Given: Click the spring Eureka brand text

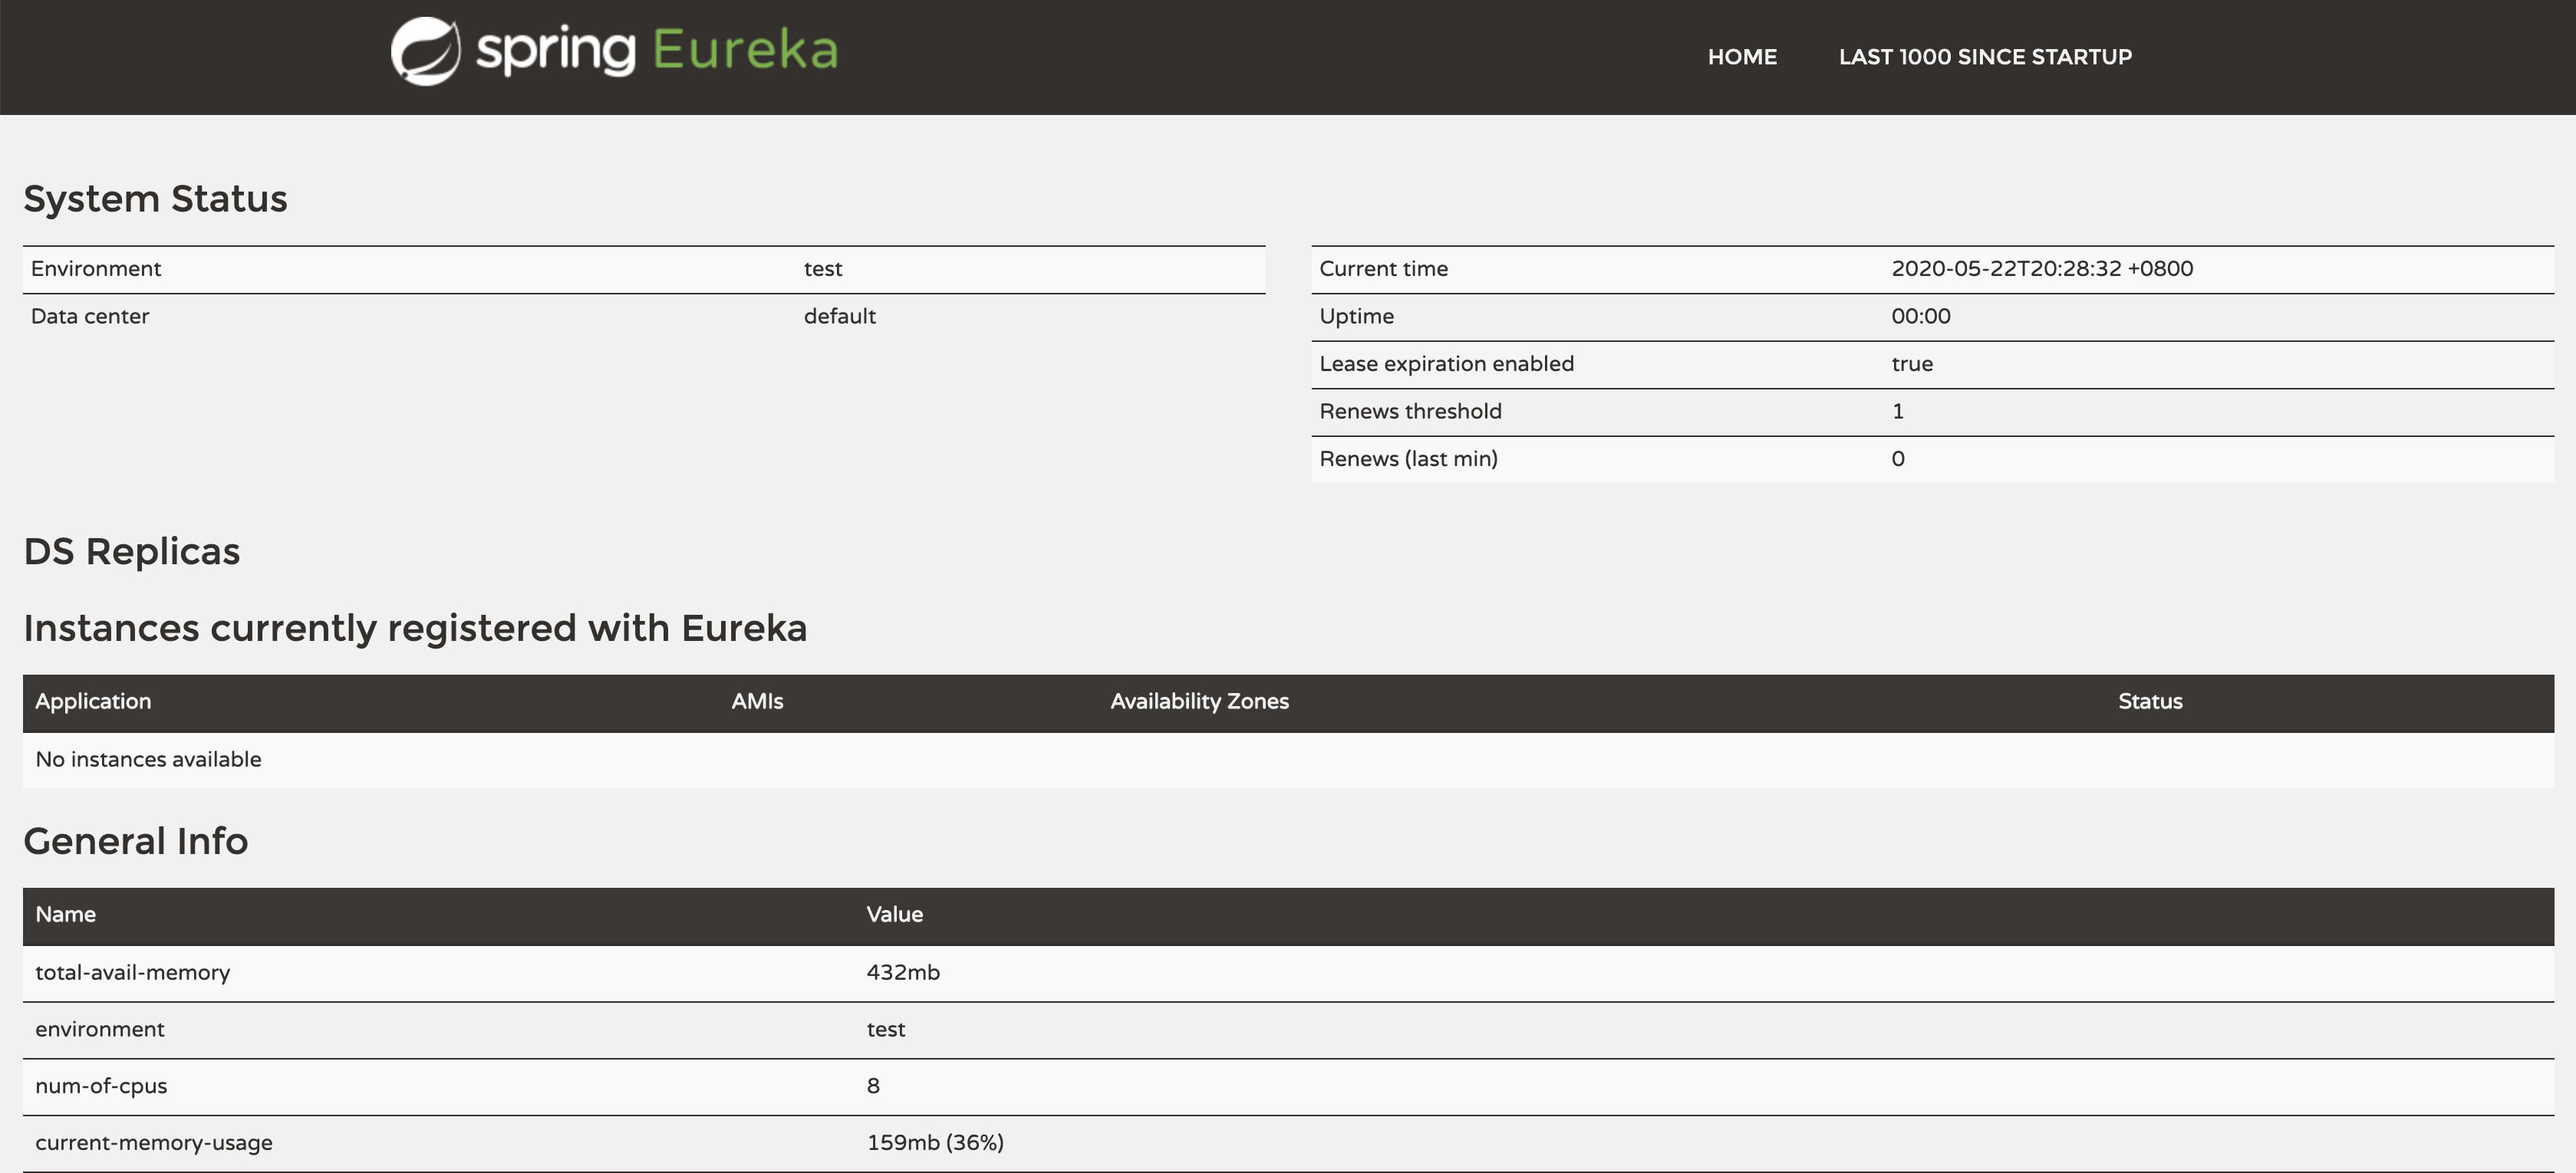Looking at the screenshot, I should pyautogui.click(x=656, y=51).
